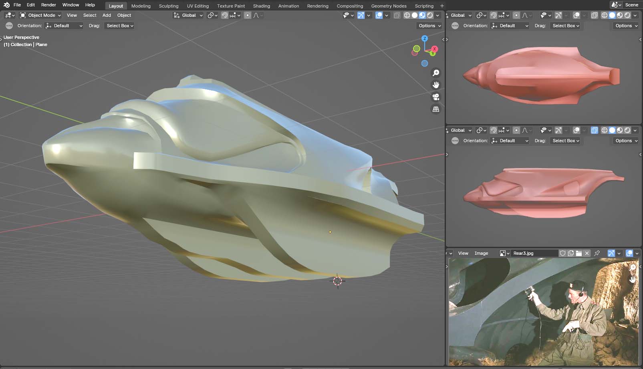Viewport: 643px width, 369px height.
Task: Open the Select menu in the main viewport
Action: click(90, 15)
